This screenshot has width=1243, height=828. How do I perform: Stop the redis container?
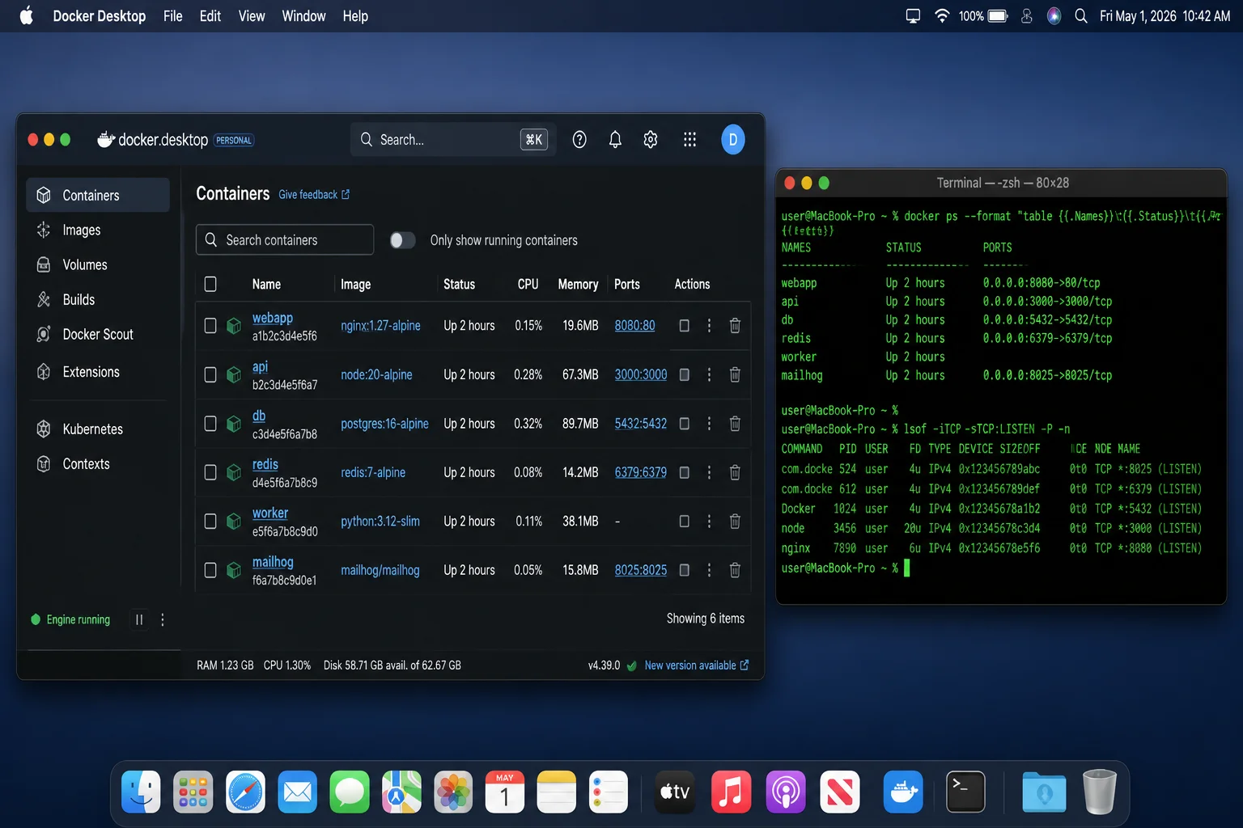click(684, 472)
